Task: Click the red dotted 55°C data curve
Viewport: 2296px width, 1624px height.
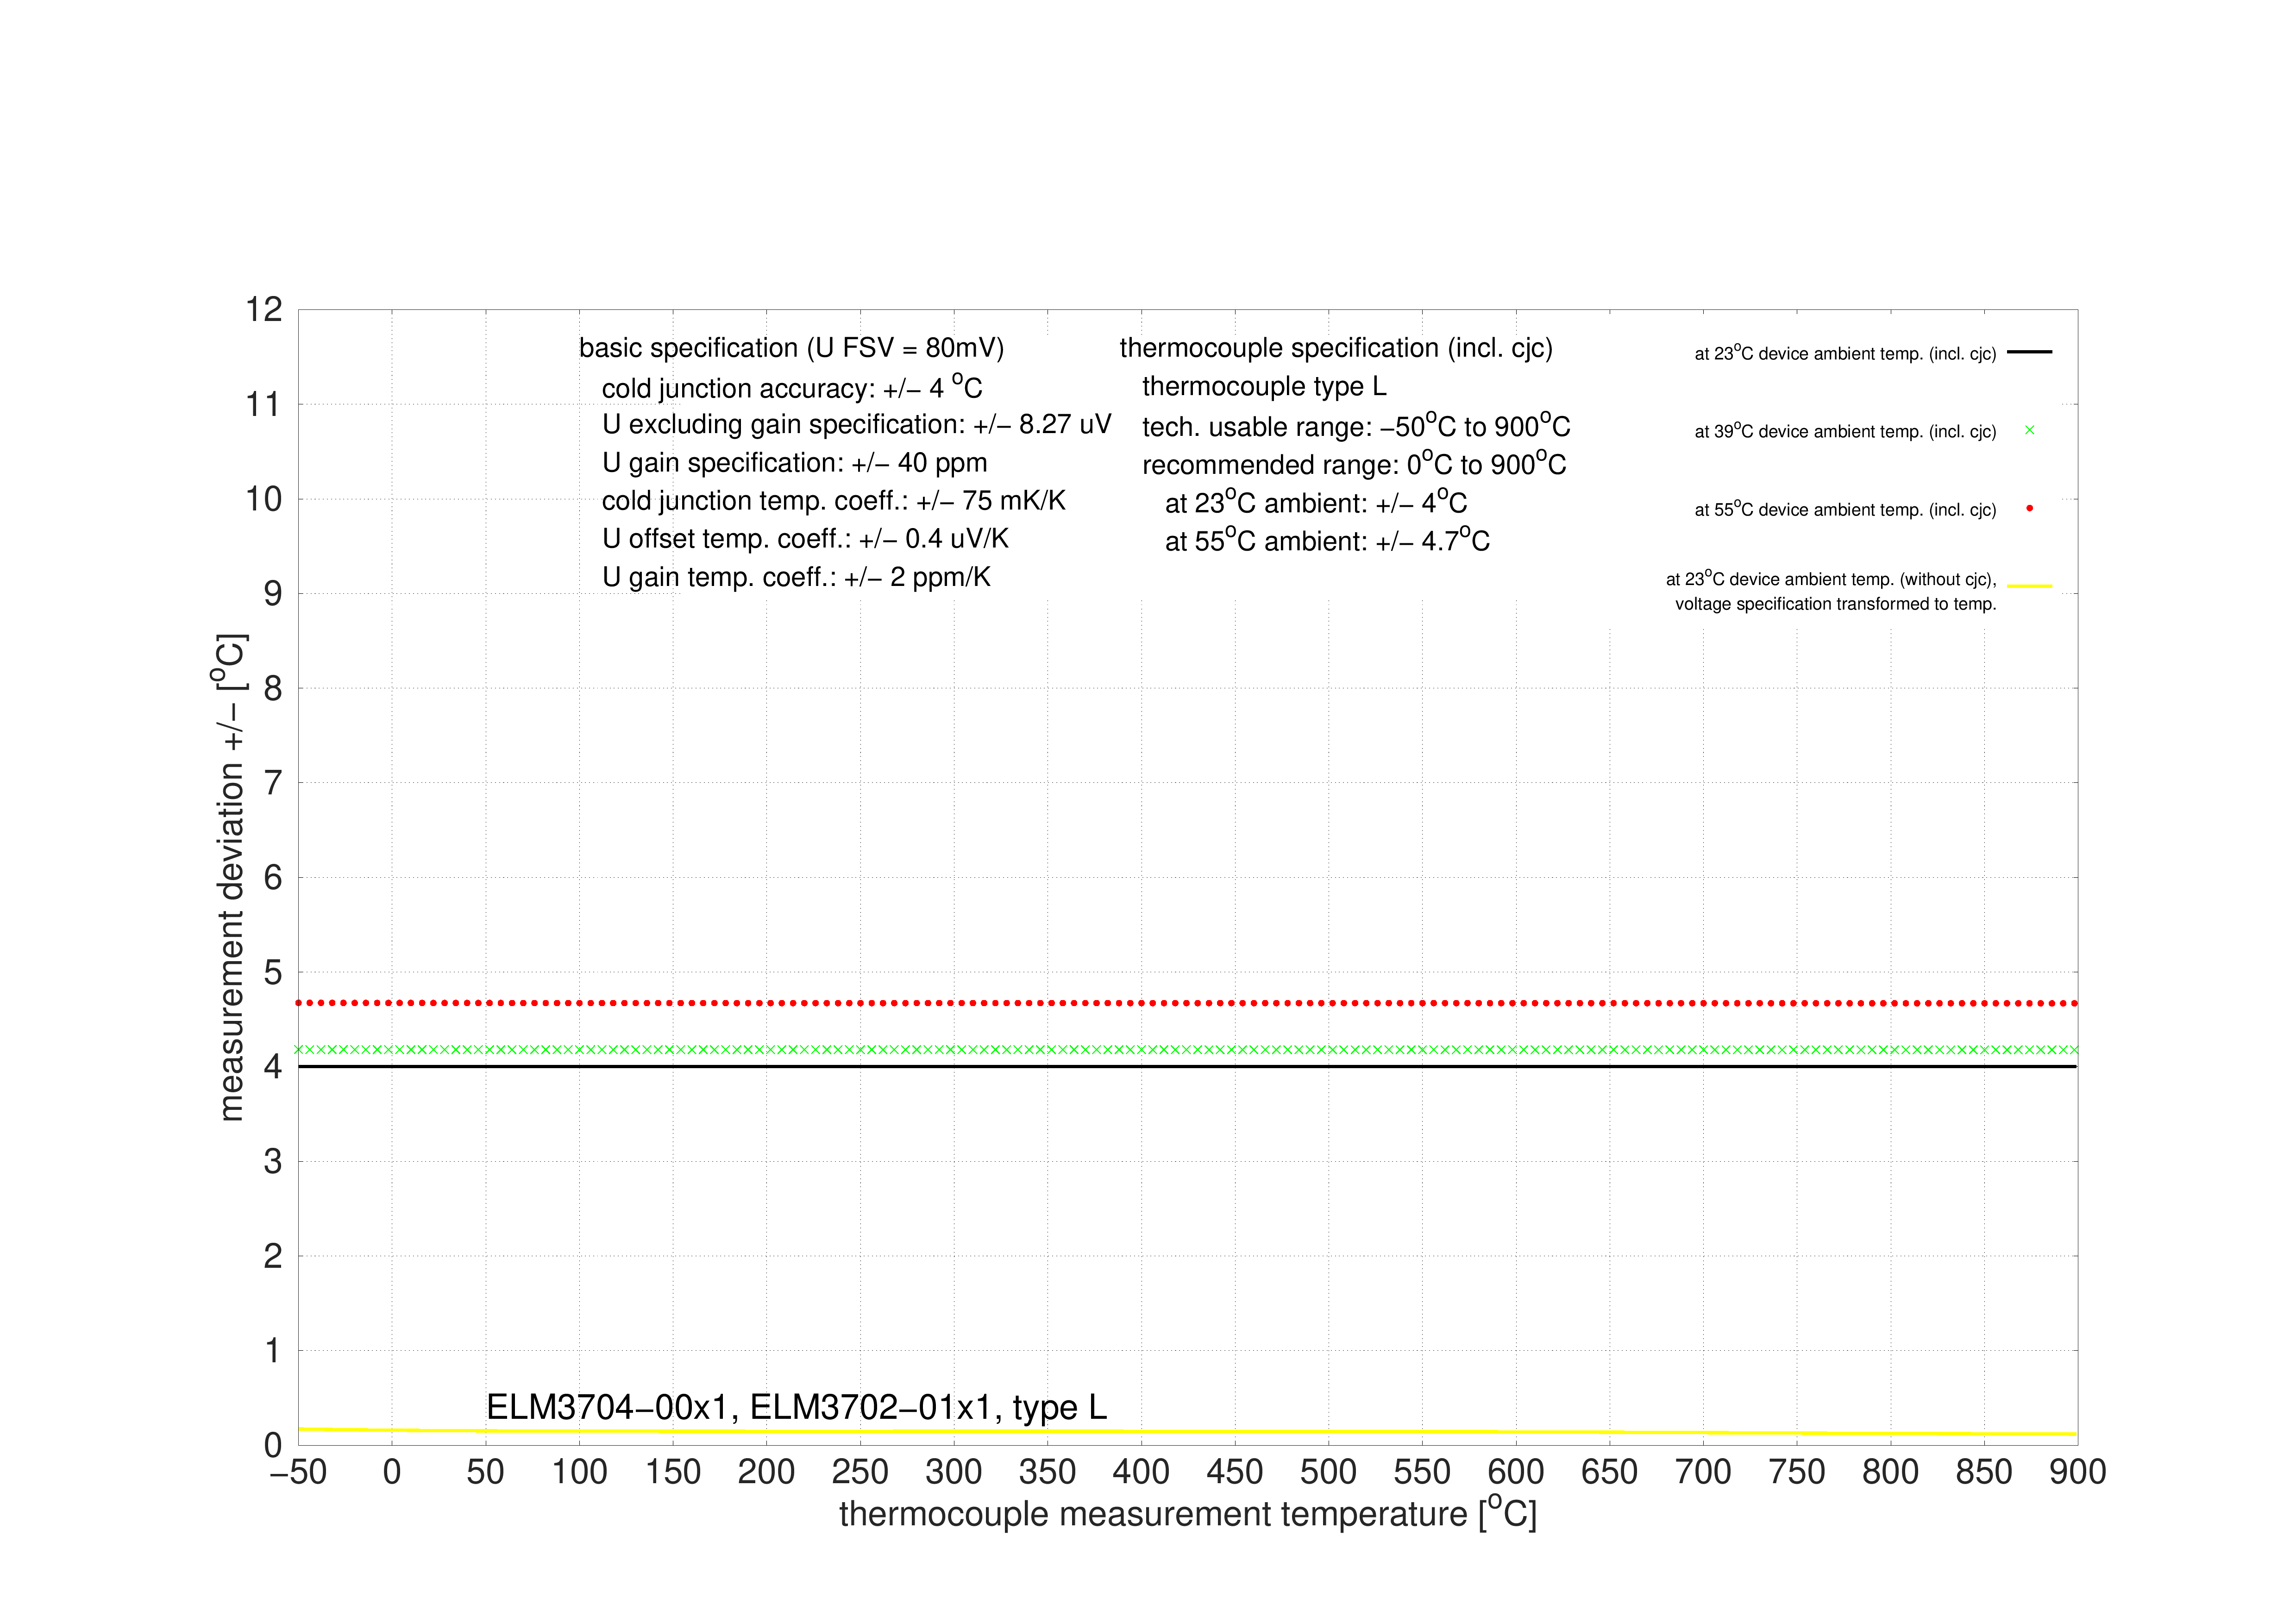Action: click(1187, 1003)
